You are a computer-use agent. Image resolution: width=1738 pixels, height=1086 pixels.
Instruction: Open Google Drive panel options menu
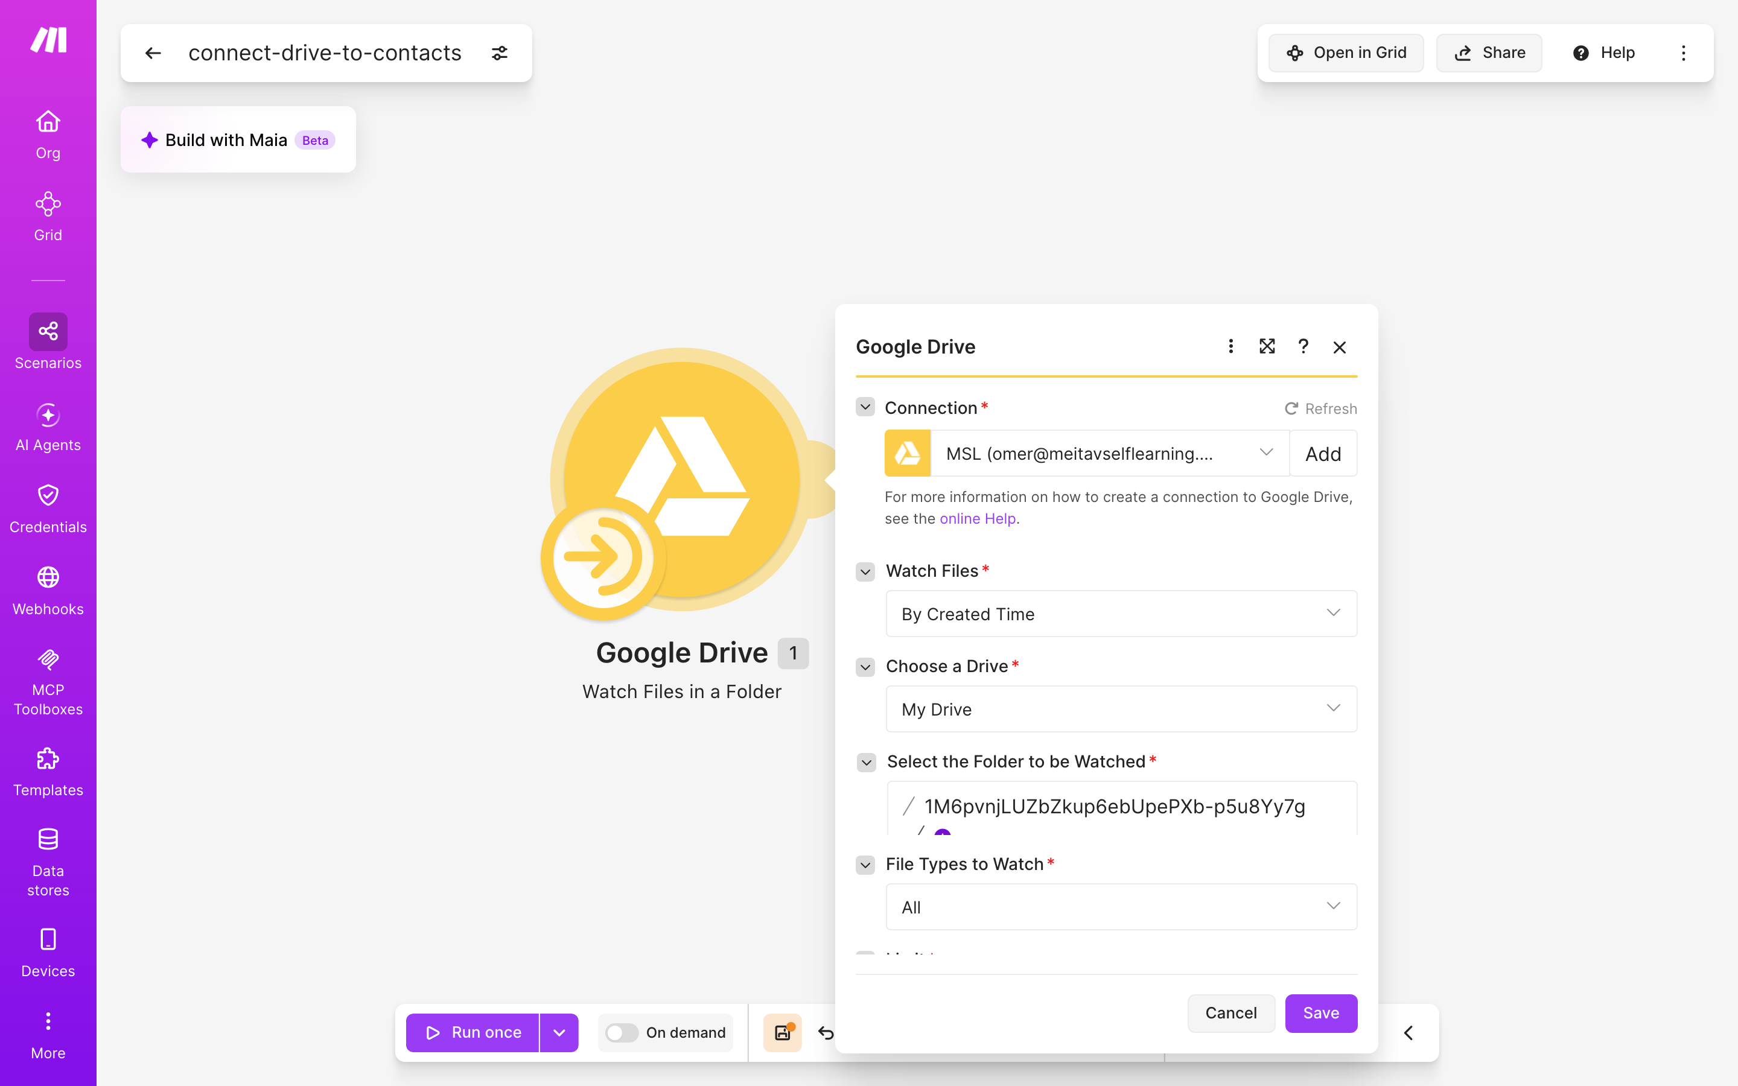[x=1231, y=347]
